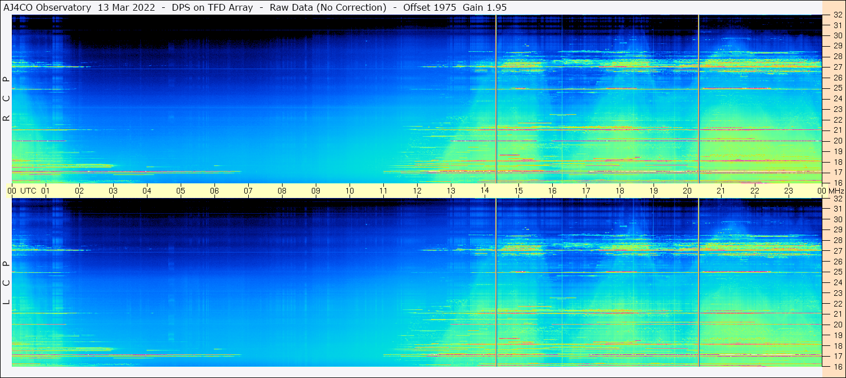Select 'Raw Data (No Correction)' header text
The width and height of the screenshot is (846, 378).
(x=328, y=7)
